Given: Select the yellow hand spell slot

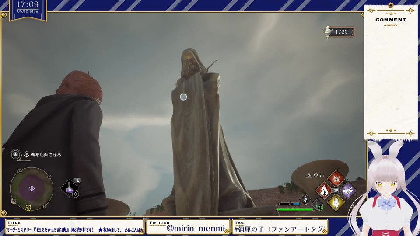Looking at the screenshot, I should click(x=336, y=202).
